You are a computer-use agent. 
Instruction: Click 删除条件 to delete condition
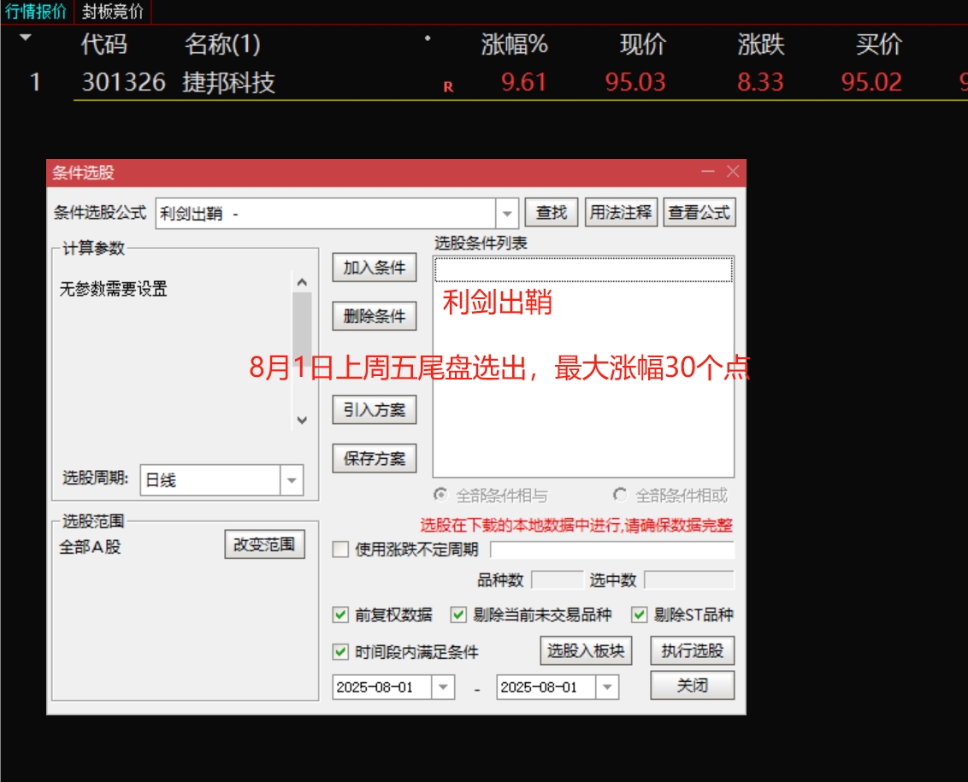point(374,316)
